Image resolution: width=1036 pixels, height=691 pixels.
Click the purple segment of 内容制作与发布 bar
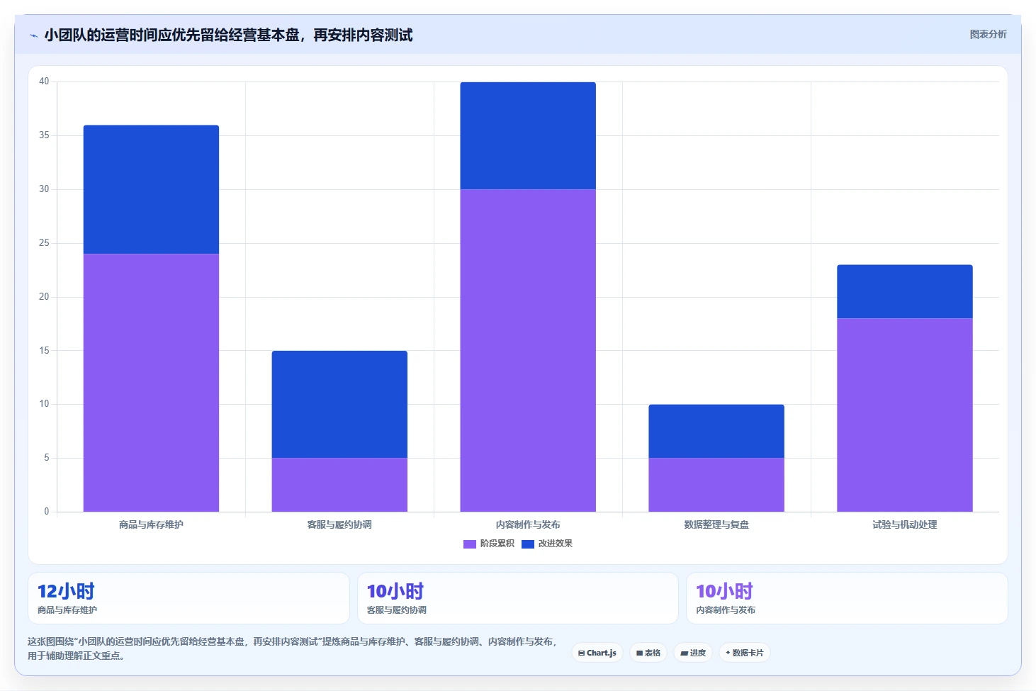pyautogui.click(x=528, y=350)
